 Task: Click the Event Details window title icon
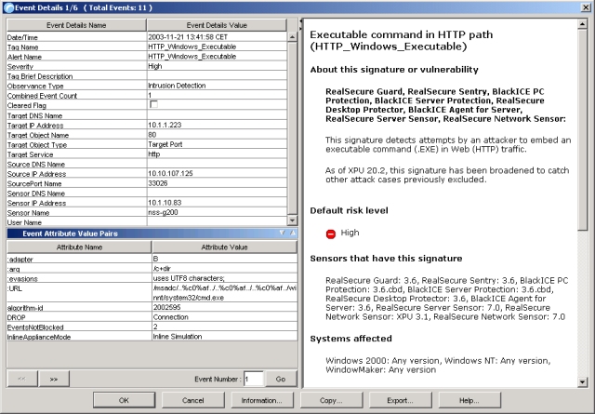tap(8, 7)
